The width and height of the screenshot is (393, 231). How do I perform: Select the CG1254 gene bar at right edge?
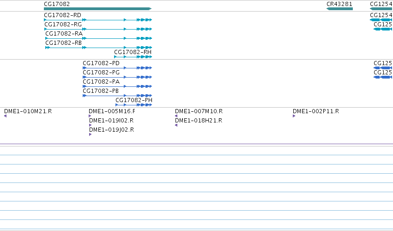(x=381, y=9)
